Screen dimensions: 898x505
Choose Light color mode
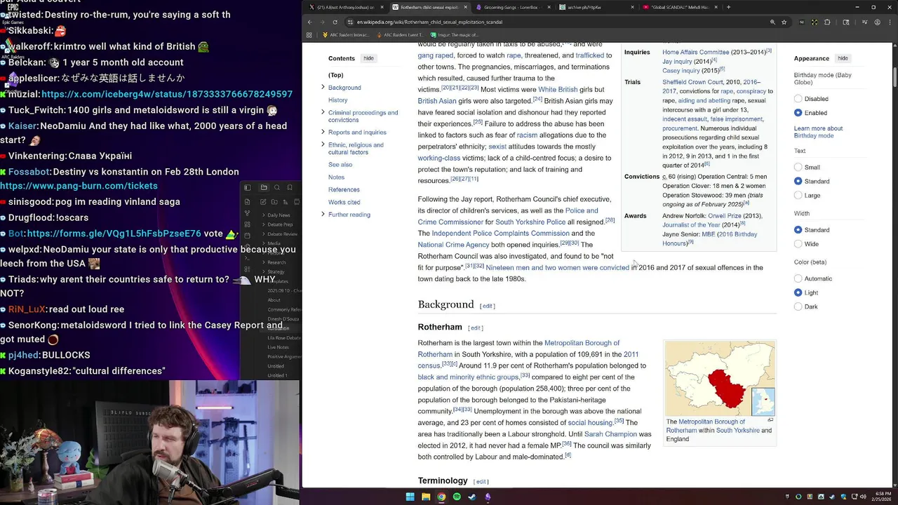(x=798, y=292)
